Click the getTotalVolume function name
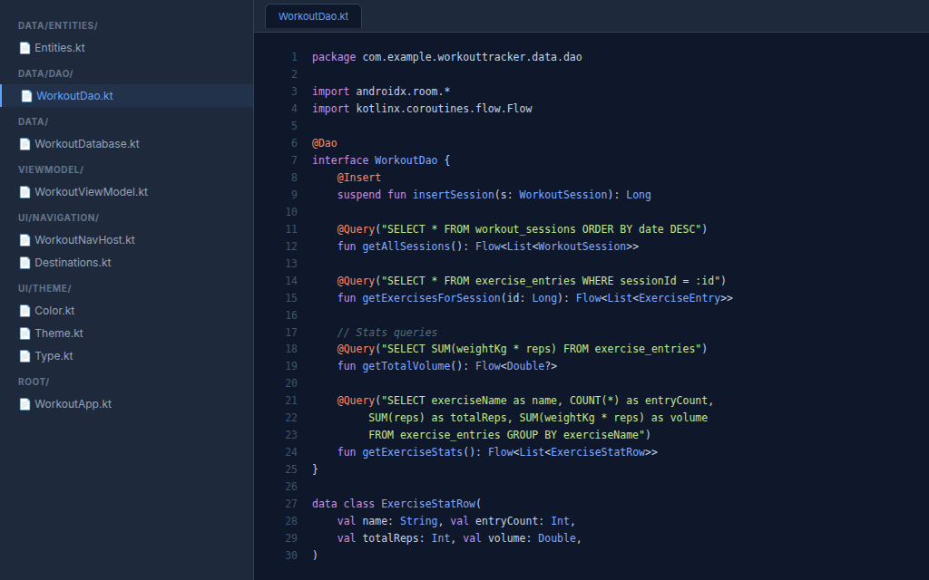 (x=406, y=366)
